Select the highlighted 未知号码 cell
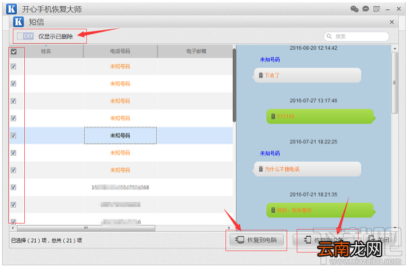 pos(120,135)
